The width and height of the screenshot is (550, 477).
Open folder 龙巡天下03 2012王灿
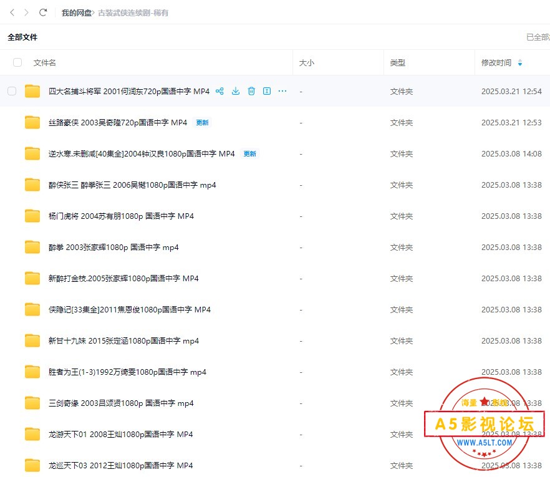(121, 465)
